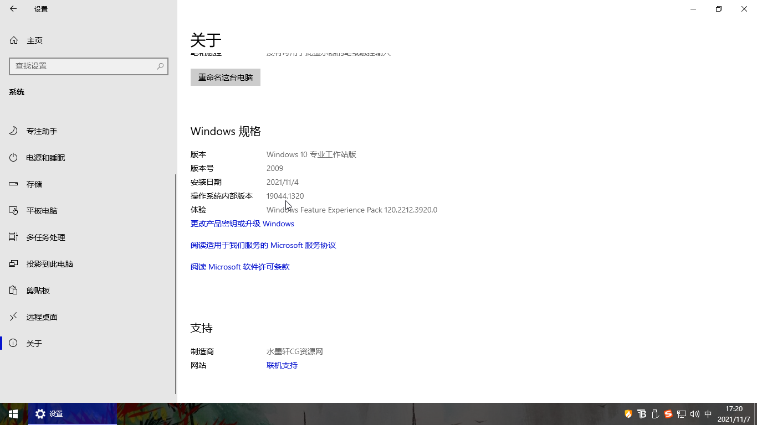The width and height of the screenshot is (757, 425).
Task: Click the Windows Feature Experience Pack text
Action: [x=352, y=210]
